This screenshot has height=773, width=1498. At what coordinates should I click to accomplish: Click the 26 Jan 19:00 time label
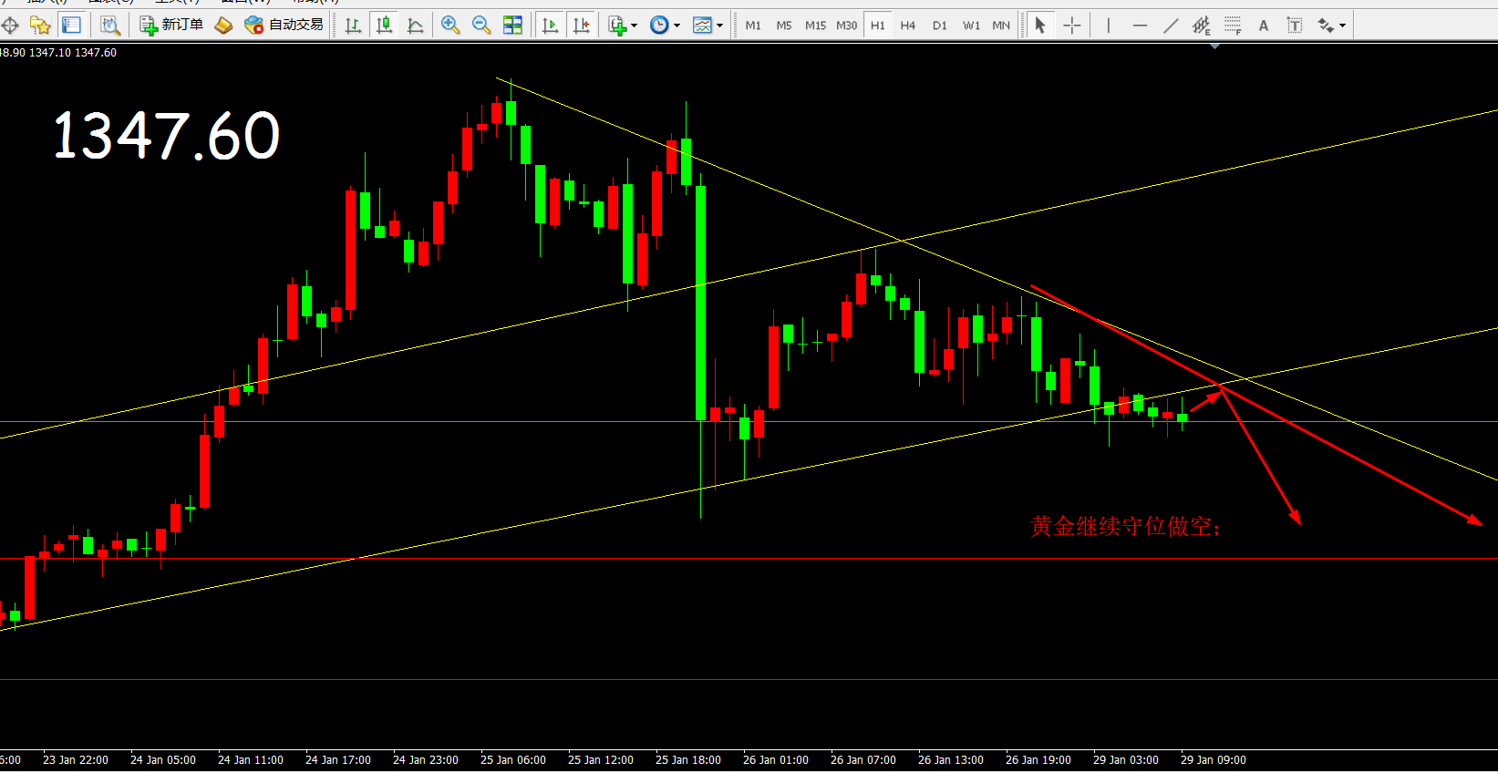[x=1038, y=760]
